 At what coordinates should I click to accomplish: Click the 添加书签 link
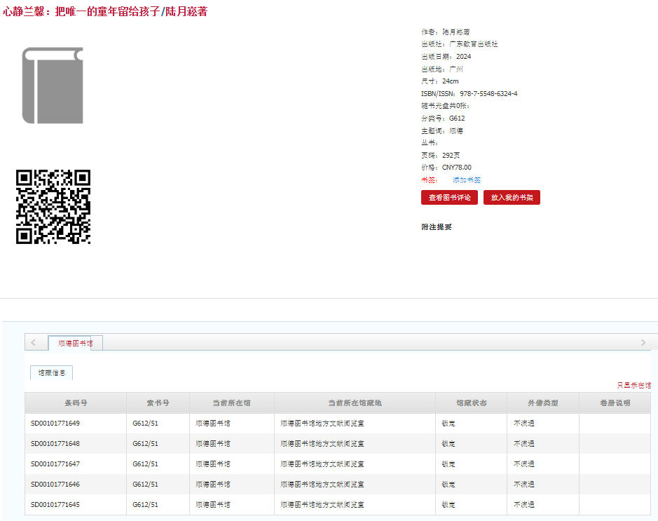point(466,180)
